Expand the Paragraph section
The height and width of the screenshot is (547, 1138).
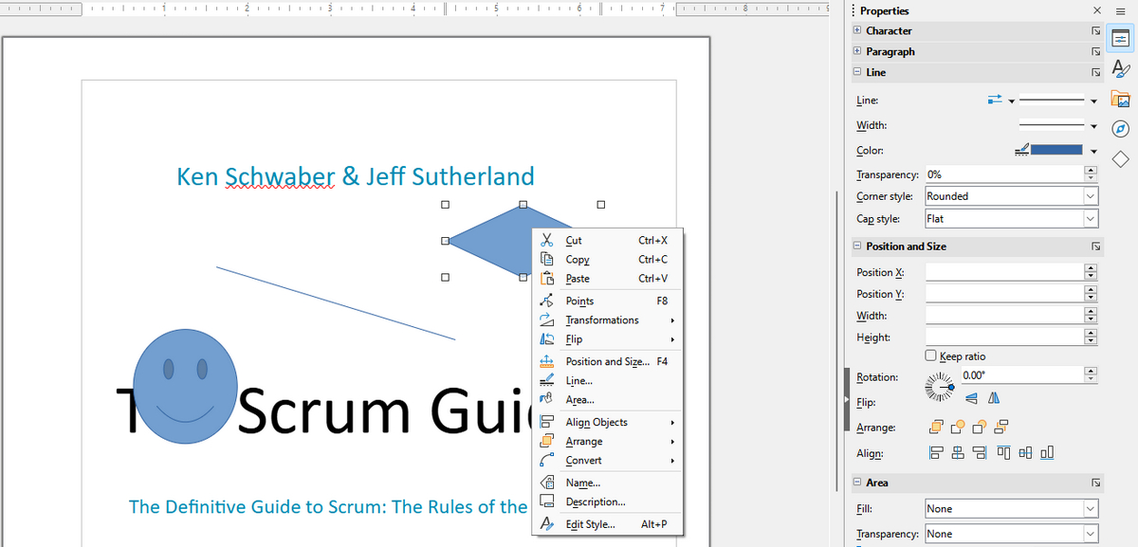point(857,51)
